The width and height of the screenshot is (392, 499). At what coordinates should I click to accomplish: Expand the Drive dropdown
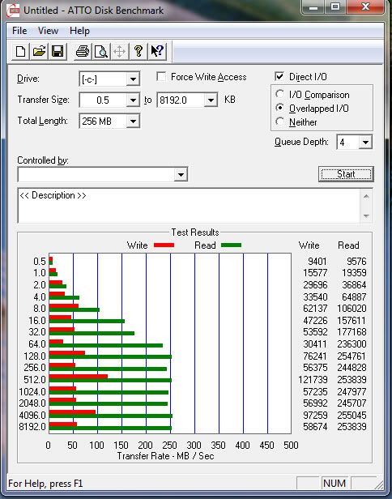133,79
